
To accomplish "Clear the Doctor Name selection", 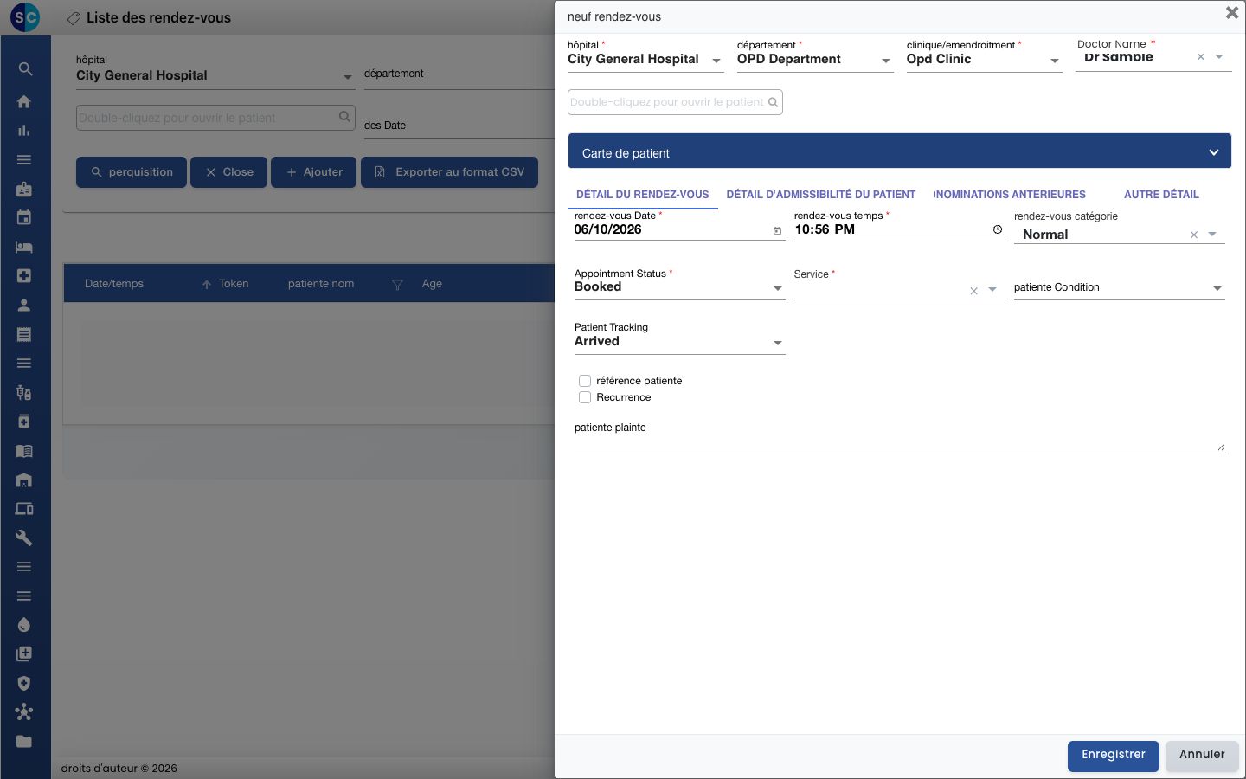I will coord(1200,57).
